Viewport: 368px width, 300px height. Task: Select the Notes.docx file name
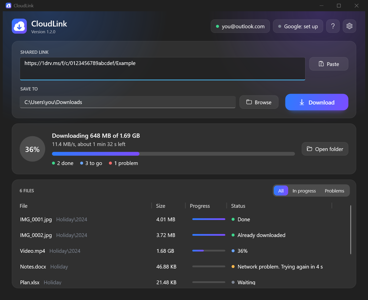point(33,267)
